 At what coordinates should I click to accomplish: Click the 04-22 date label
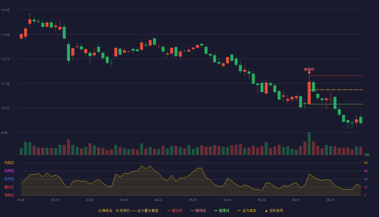click(x=158, y=200)
